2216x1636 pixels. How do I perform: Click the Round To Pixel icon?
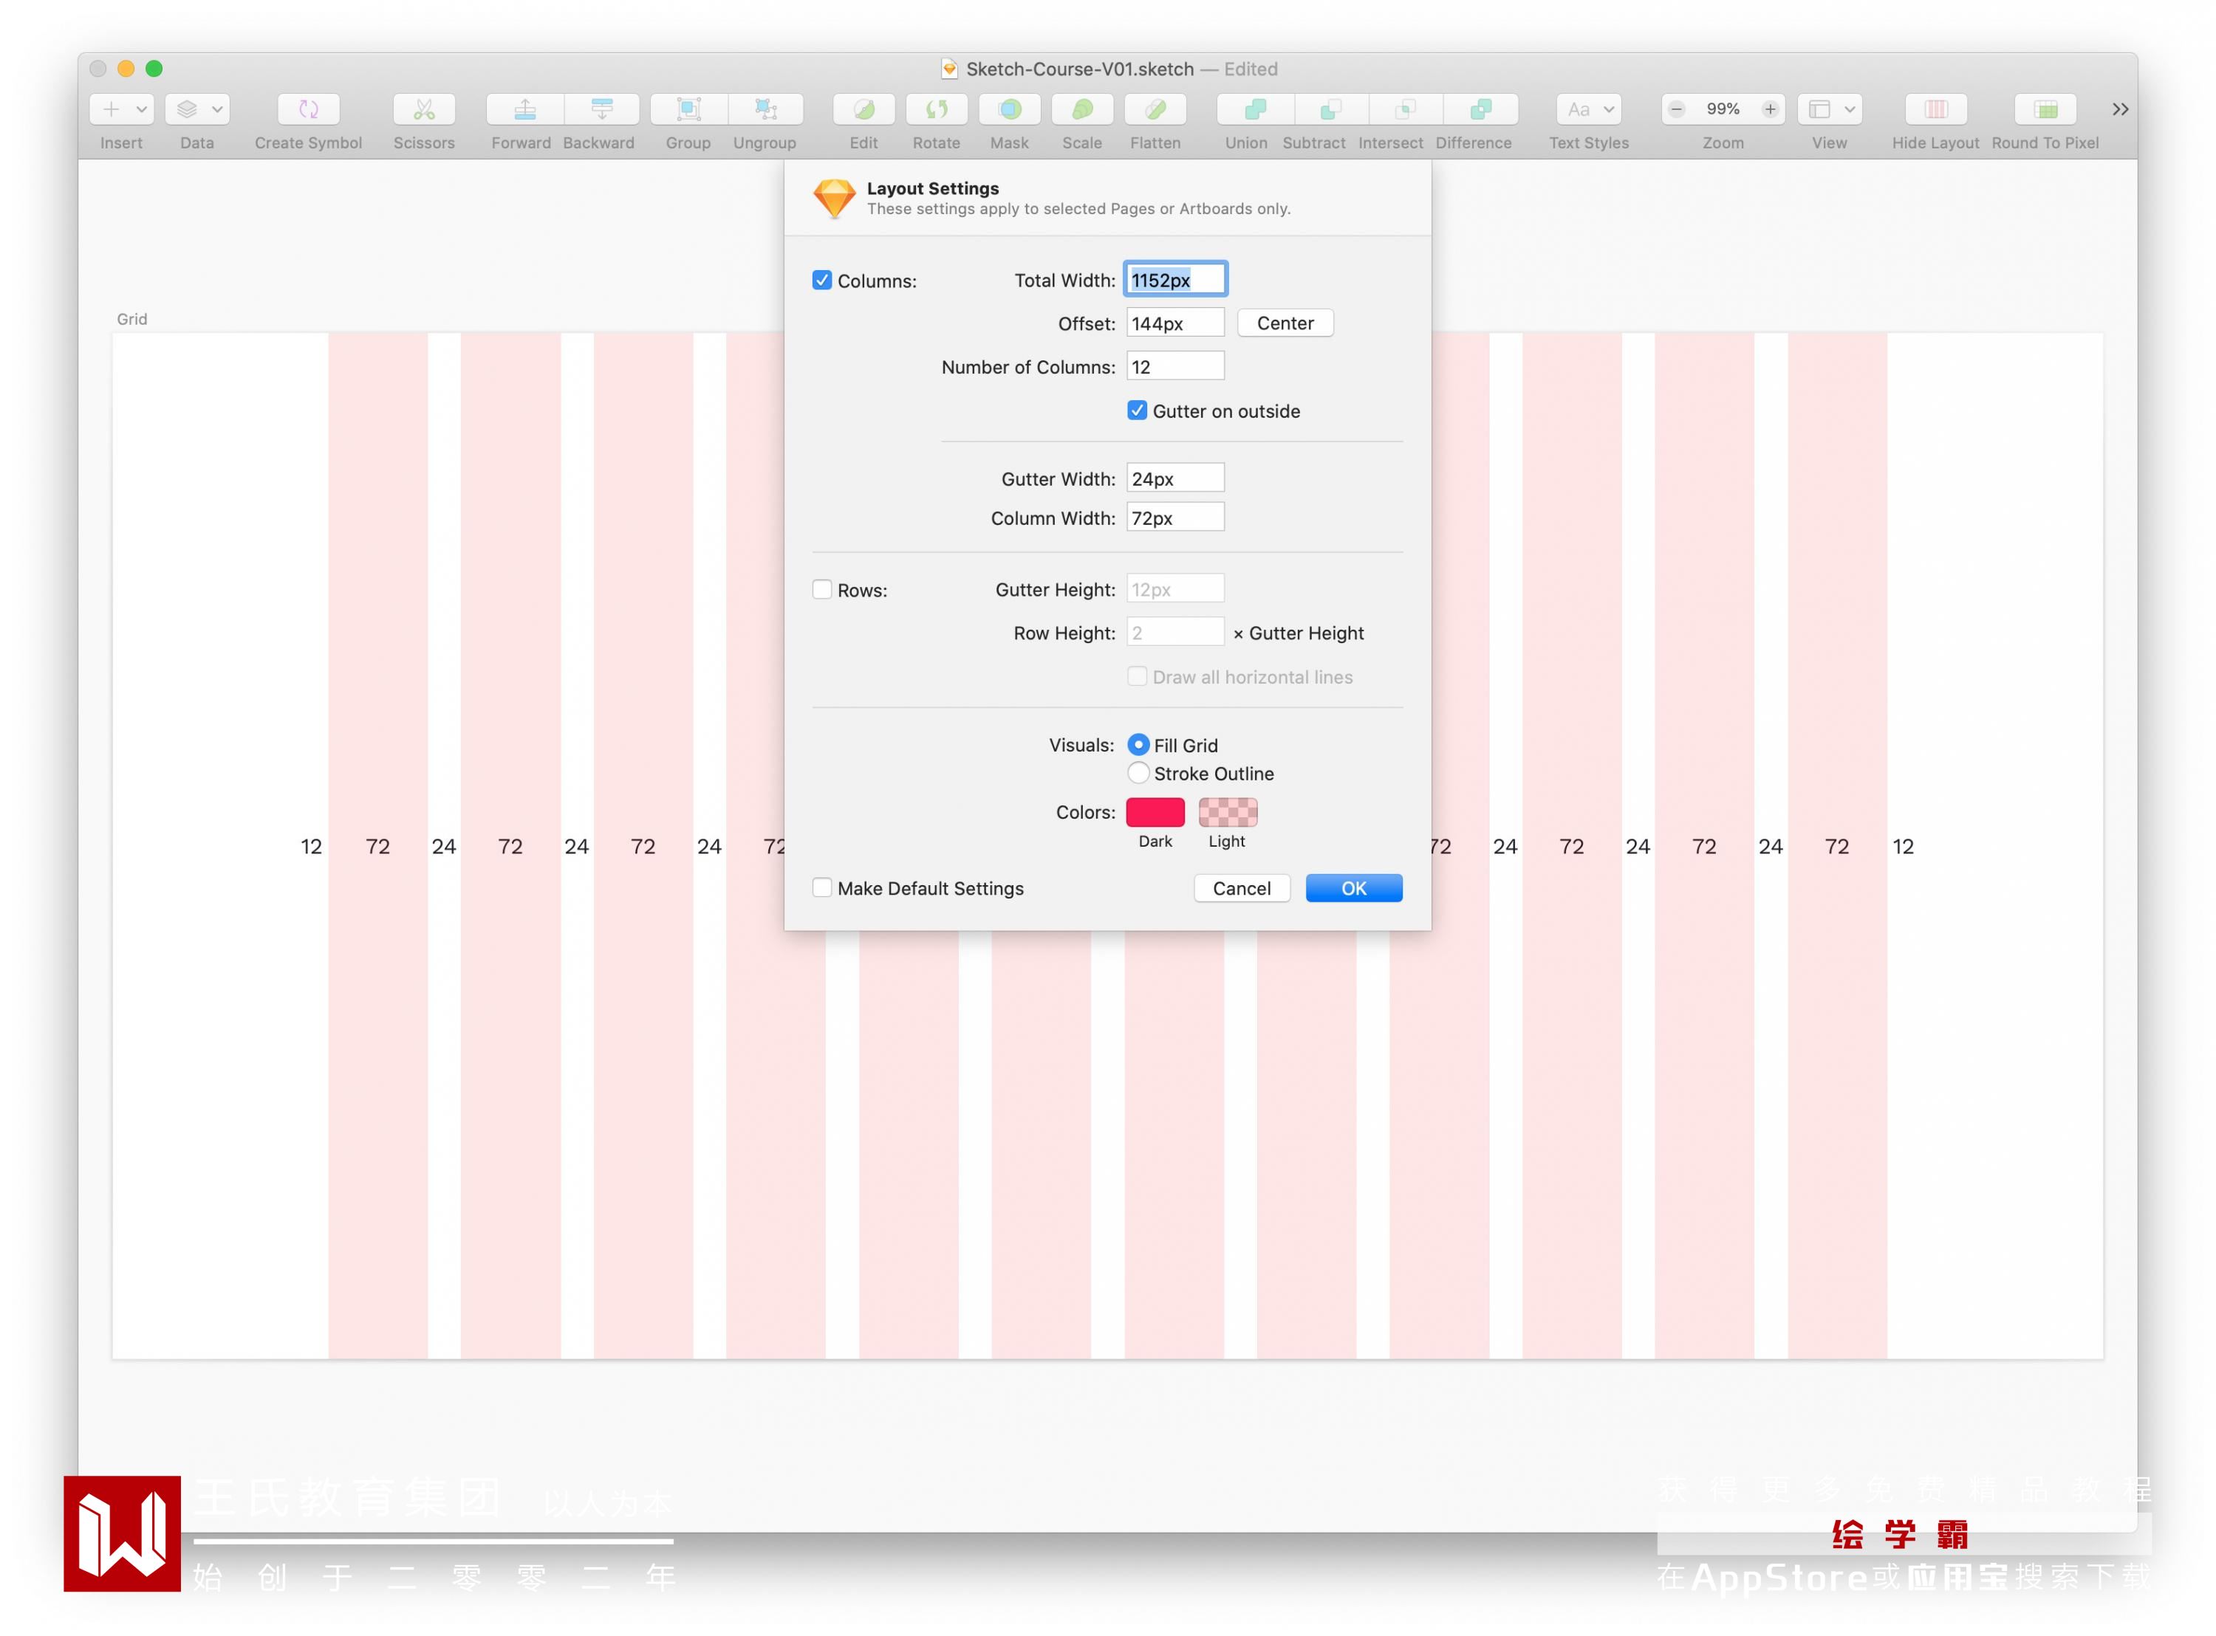pyautogui.click(x=2045, y=109)
